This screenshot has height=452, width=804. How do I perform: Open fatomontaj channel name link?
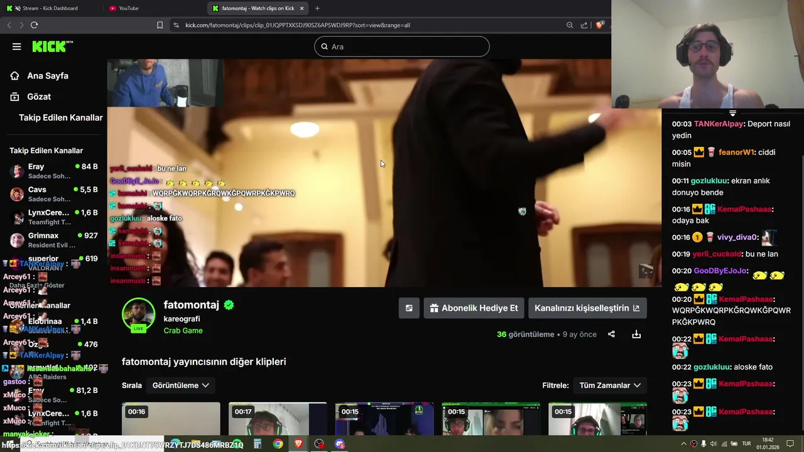point(192,304)
